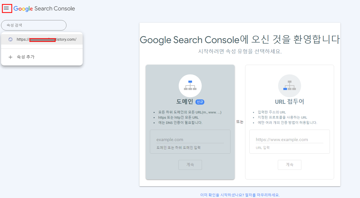
Task: Click the URL 접두어 card heading
Action: 290,102
